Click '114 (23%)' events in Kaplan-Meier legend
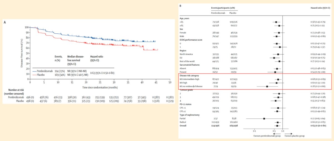Viewport: 334px width, 141px height. click(x=60, y=71)
